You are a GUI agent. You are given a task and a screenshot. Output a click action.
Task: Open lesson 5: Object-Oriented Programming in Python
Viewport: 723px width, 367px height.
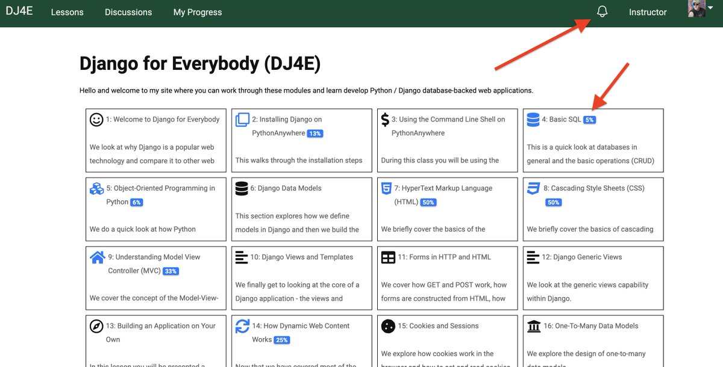(x=161, y=195)
